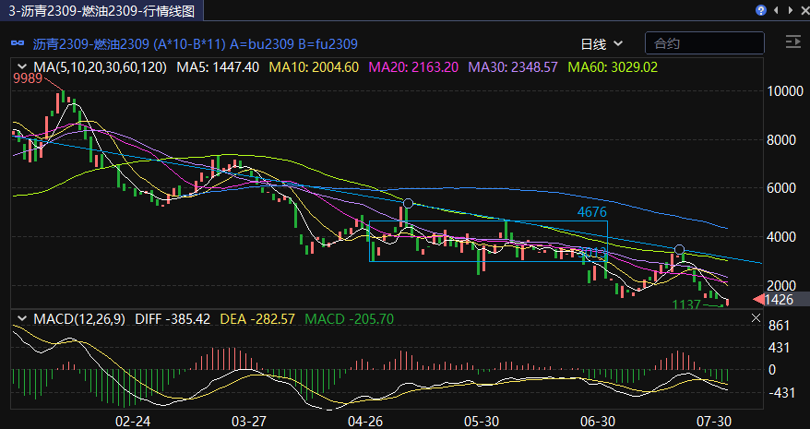
Task: Click the red current price marker 1426
Action: [x=774, y=300]
